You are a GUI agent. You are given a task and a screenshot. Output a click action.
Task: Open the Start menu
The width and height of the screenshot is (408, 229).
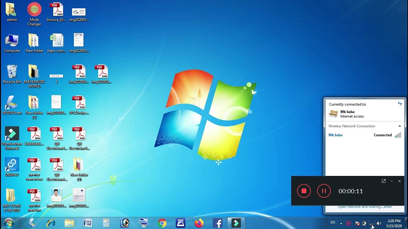pyautogui.click(x=9, y=223)
